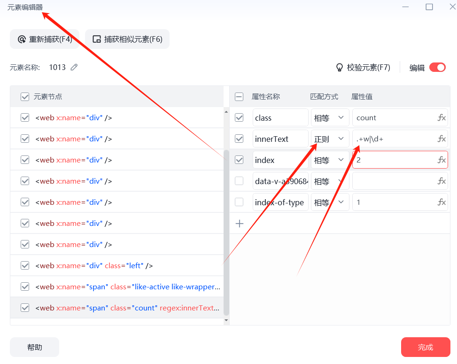Add a new attribute with the plus icon
The width and height of the screenshot is (457, 364).
tap(239, 224)
